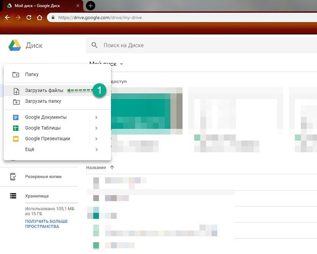Click the Использовано 105,1 МБ storage text

pos(50,211)
